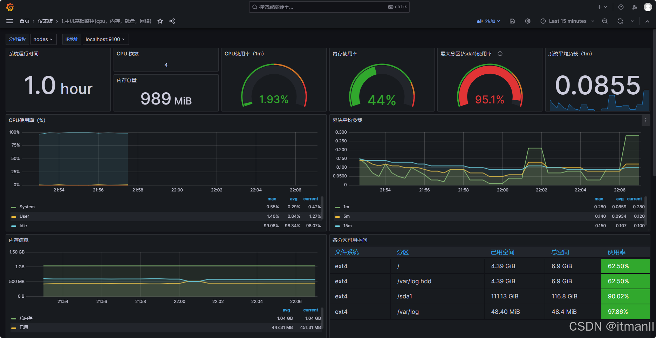The image size is (656, 338).
Task: Select the 111.13 GiB used space cell
Action: tap(514, 296)
